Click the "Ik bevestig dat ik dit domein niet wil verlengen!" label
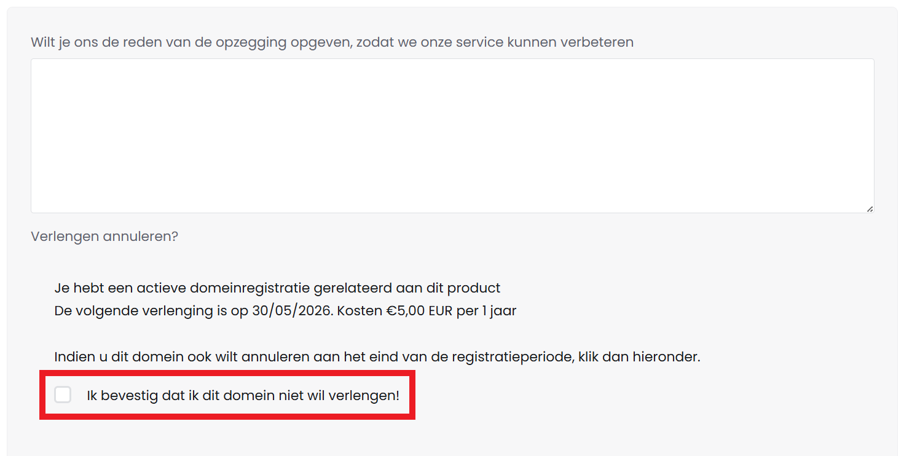This screenshot has height=456, width=904. (243, 396)
